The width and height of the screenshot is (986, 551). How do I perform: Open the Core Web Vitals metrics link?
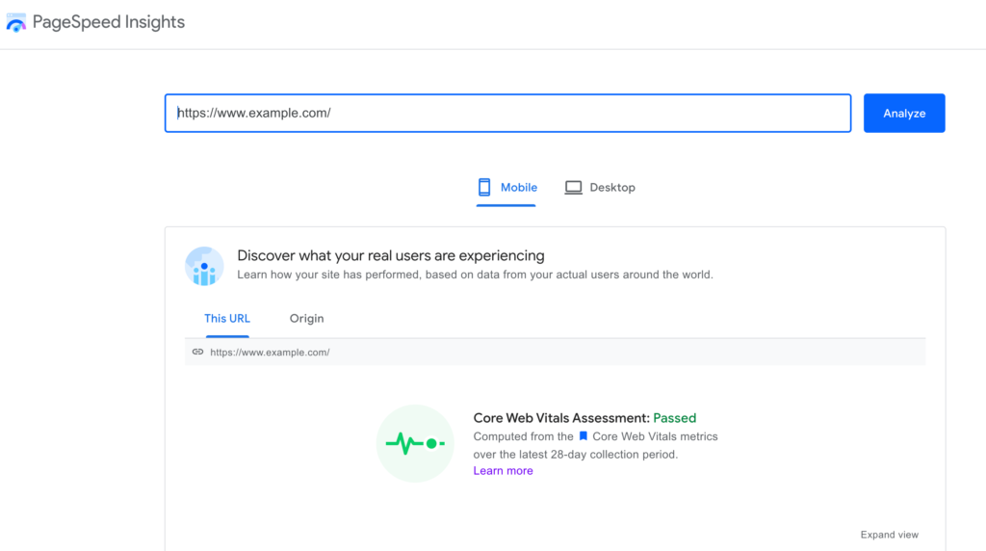click(x=655, y=436)
